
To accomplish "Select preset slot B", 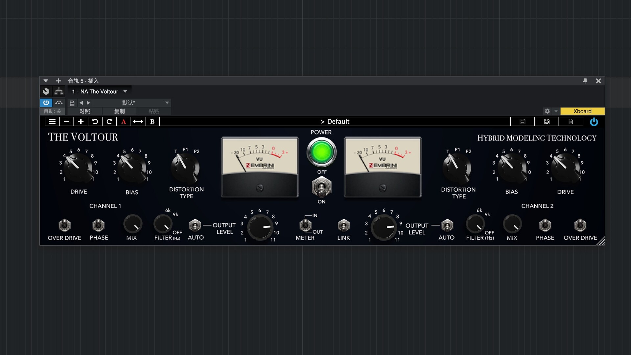I will point(152,122).
